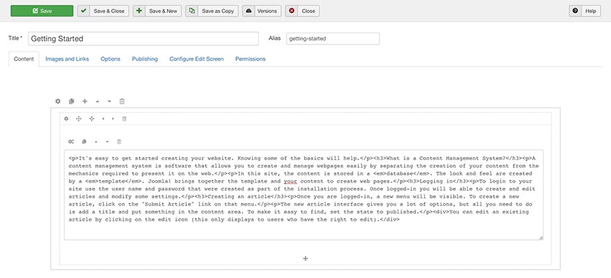
Task: Click into the Alias field getting-started
Action: coord(333,39)
